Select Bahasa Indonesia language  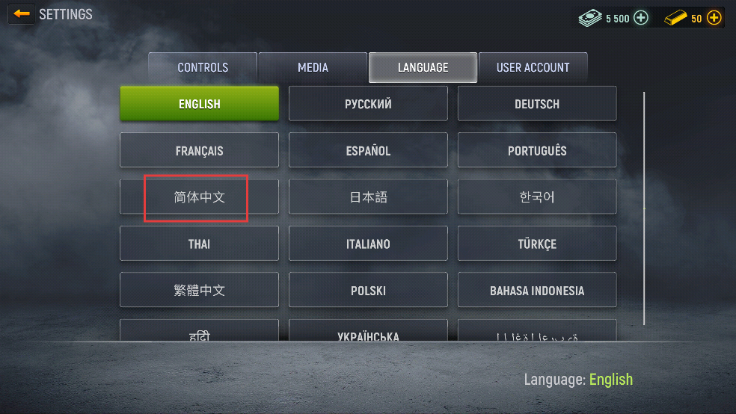click(537, 290)
